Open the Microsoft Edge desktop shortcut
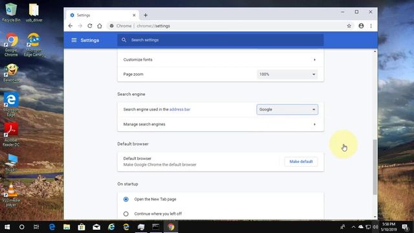Screen dimensions: 414x233 tap(11, 104)
